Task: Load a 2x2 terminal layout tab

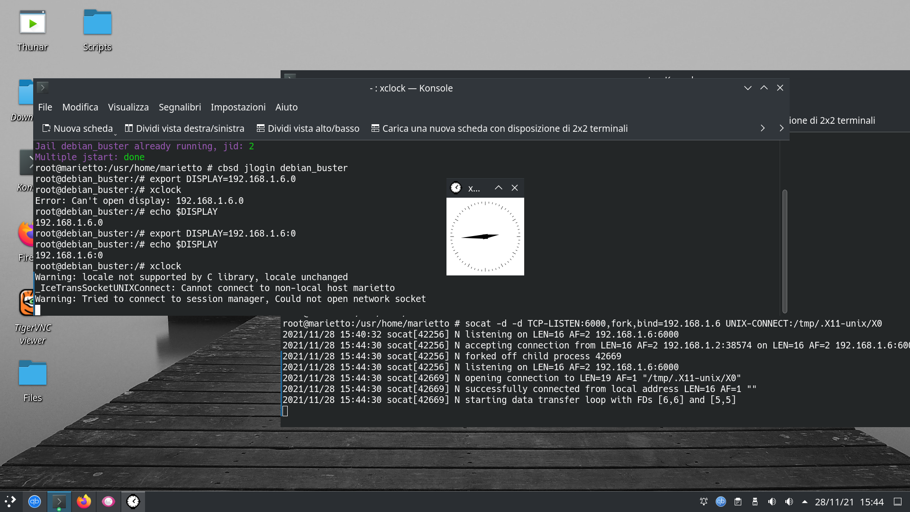Action: (x=499, y=128)
